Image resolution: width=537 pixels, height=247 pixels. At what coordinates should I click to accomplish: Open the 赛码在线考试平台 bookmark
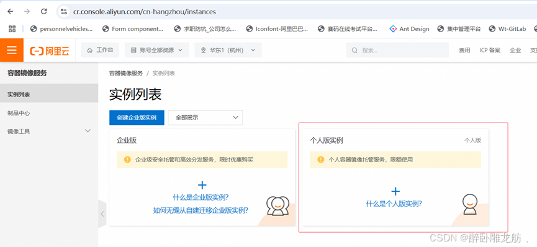tap(348, 29)
